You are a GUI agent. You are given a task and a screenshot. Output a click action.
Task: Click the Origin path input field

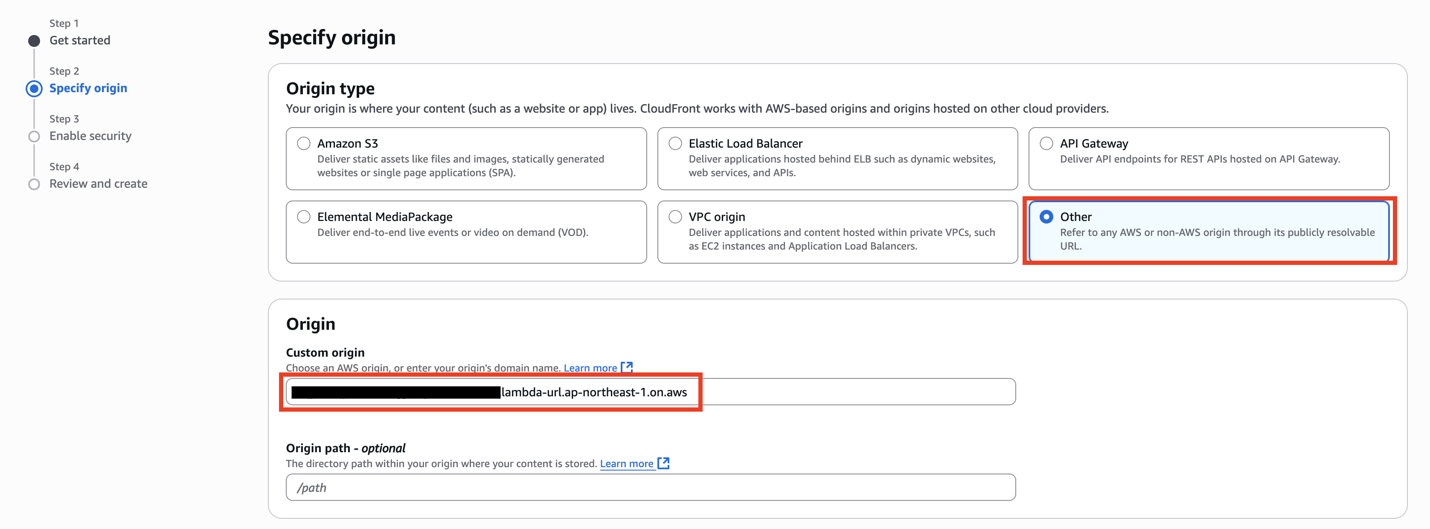(651, 487)
